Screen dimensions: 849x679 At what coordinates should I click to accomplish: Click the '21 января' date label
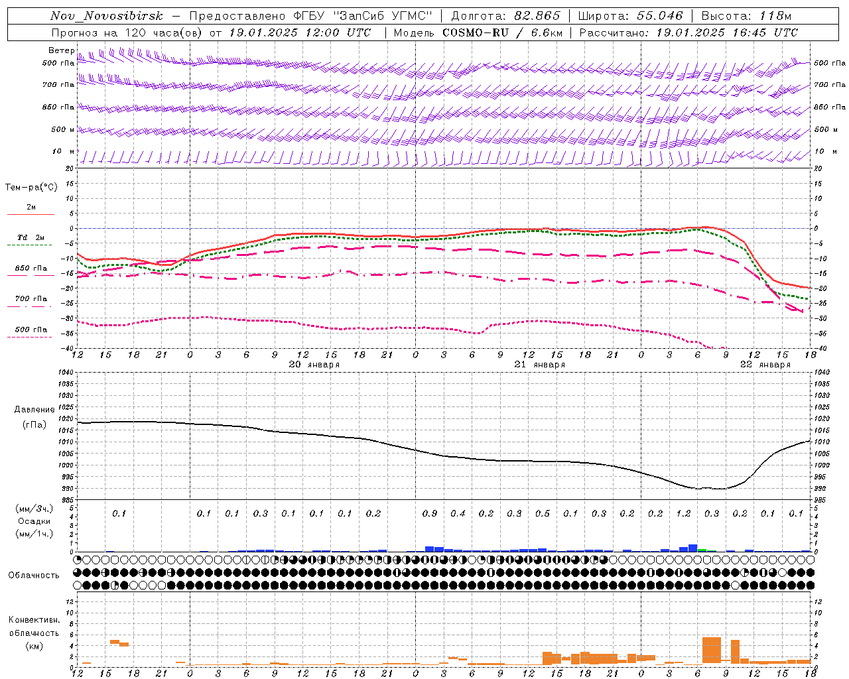tap(539, 365)
